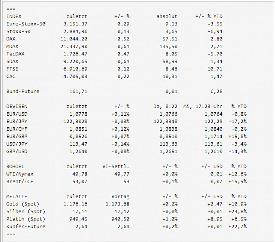The image size is (275, 242).
Task: Select the EUR/USD rate 1,0778
Action: point(78,114)
